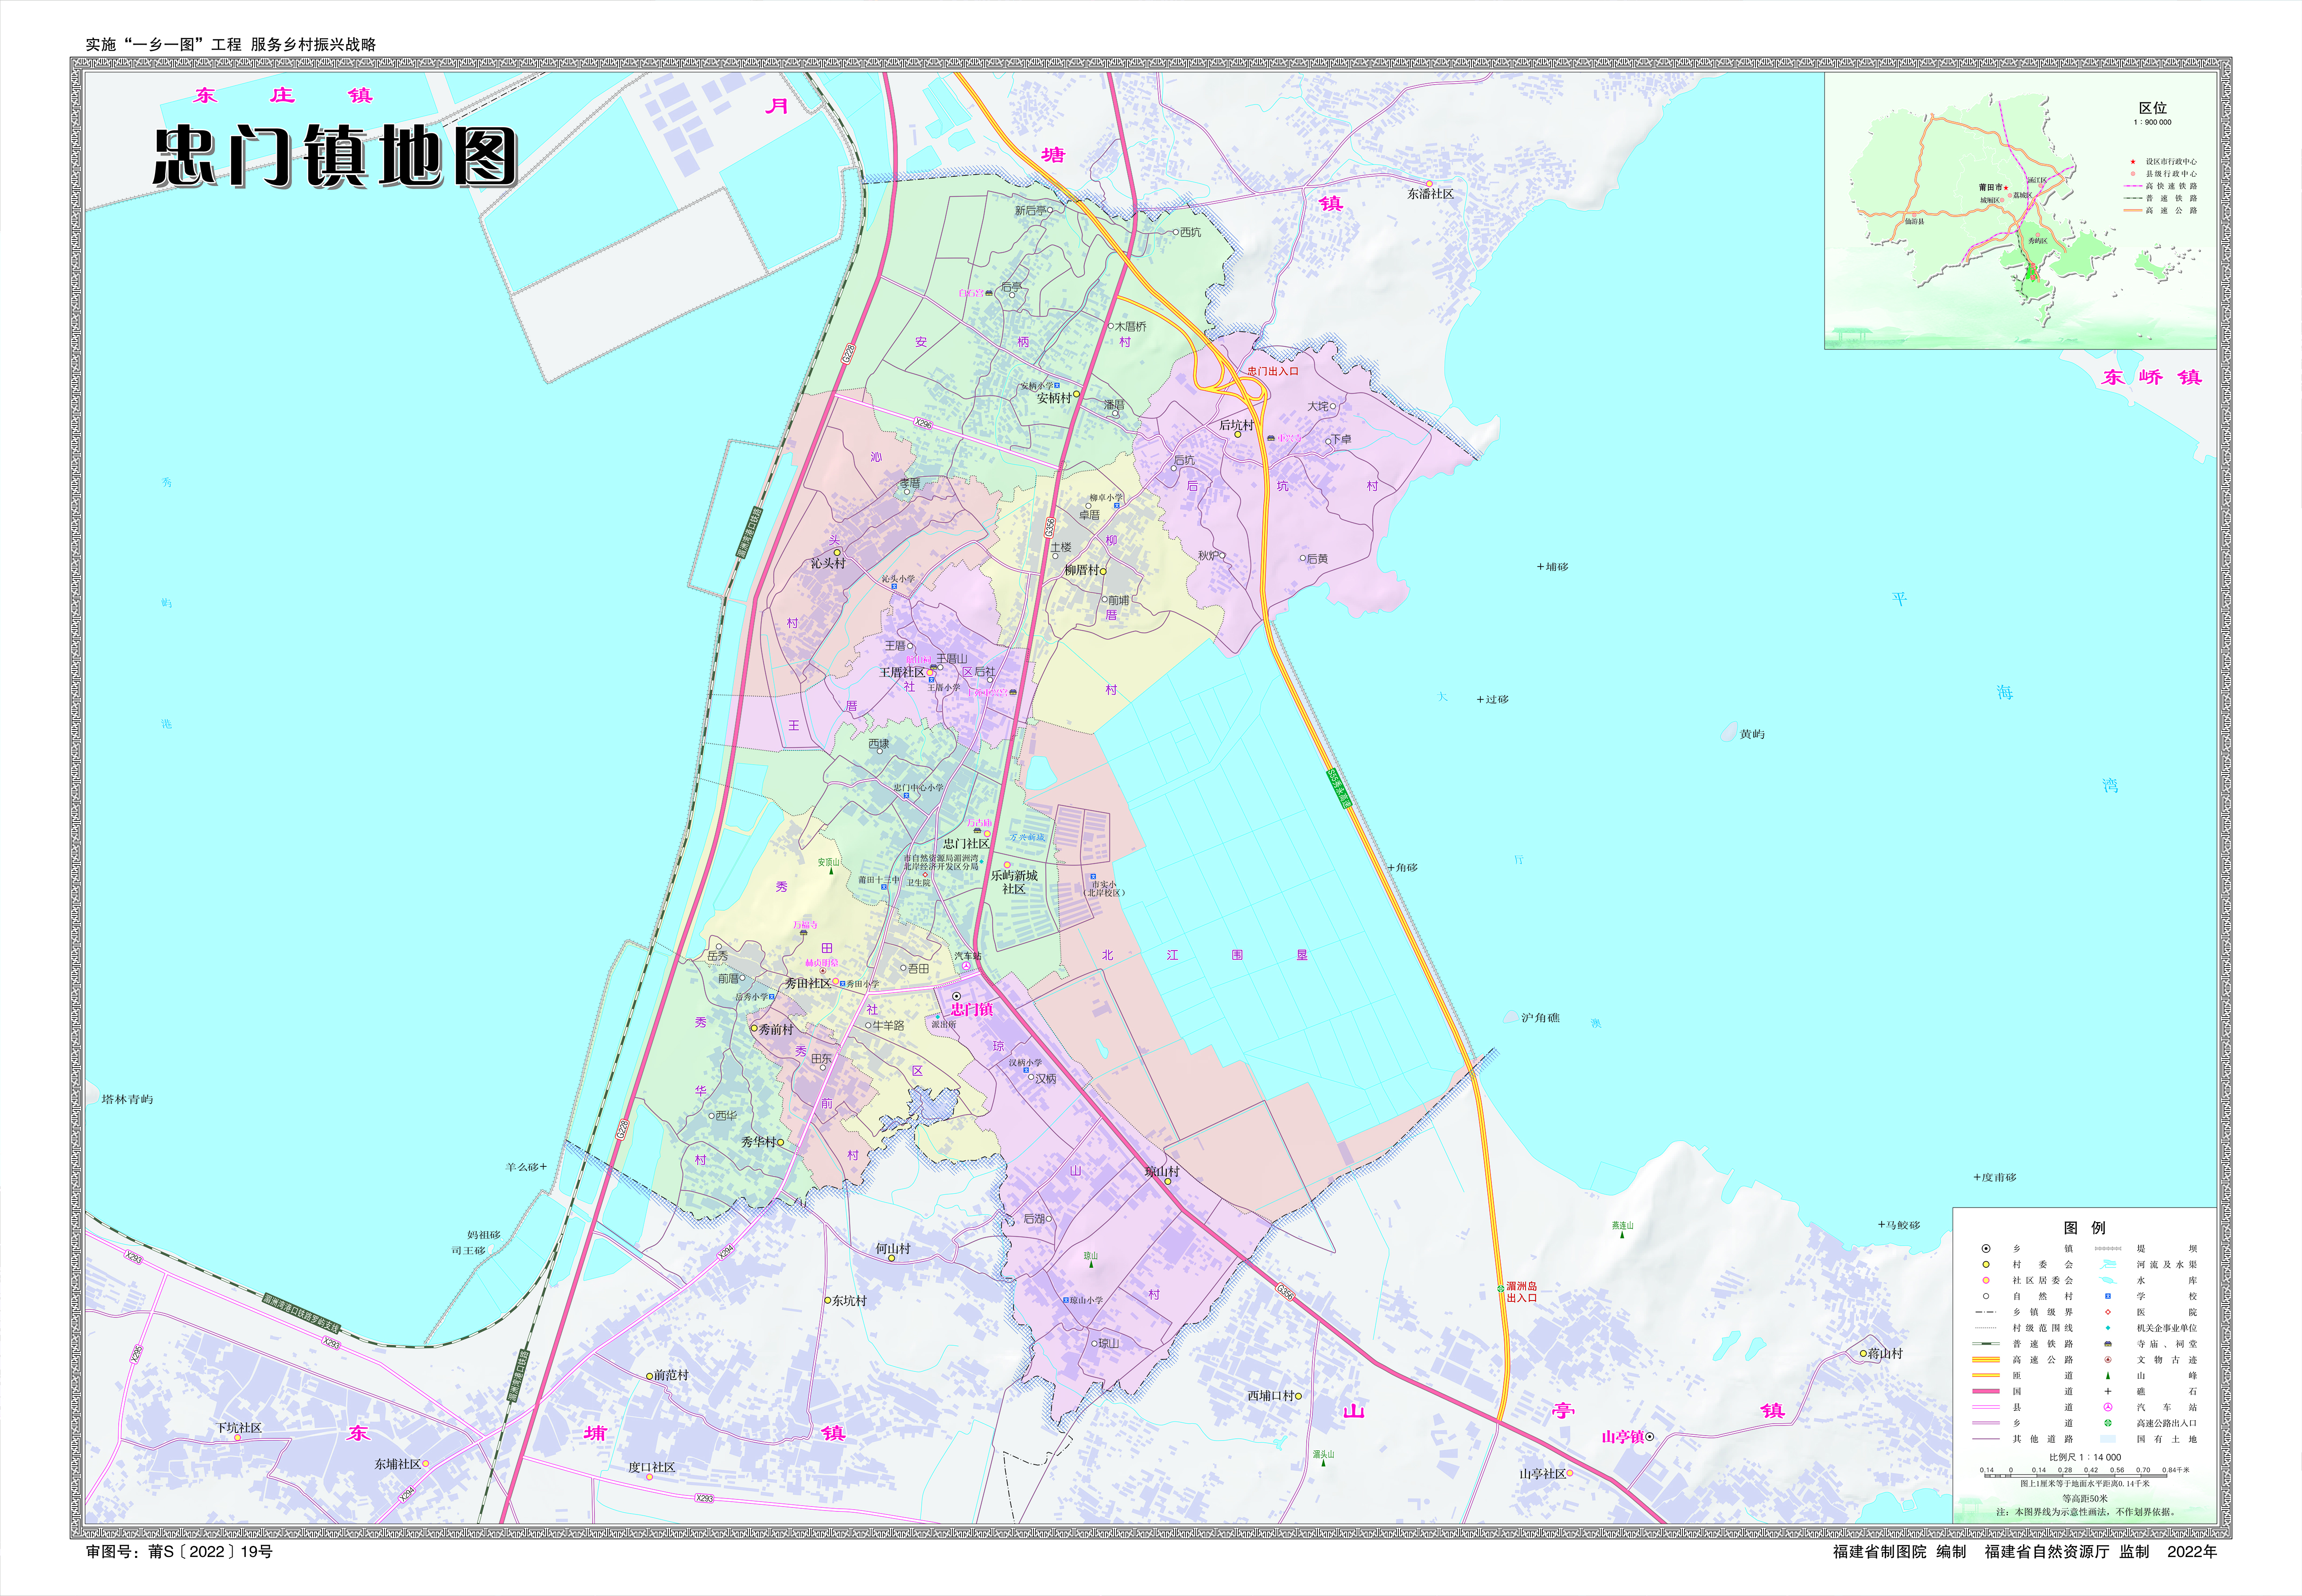The image size is (2302, 1596).
Task: Click the 忠门出入口 red label
Action: 1272,371
